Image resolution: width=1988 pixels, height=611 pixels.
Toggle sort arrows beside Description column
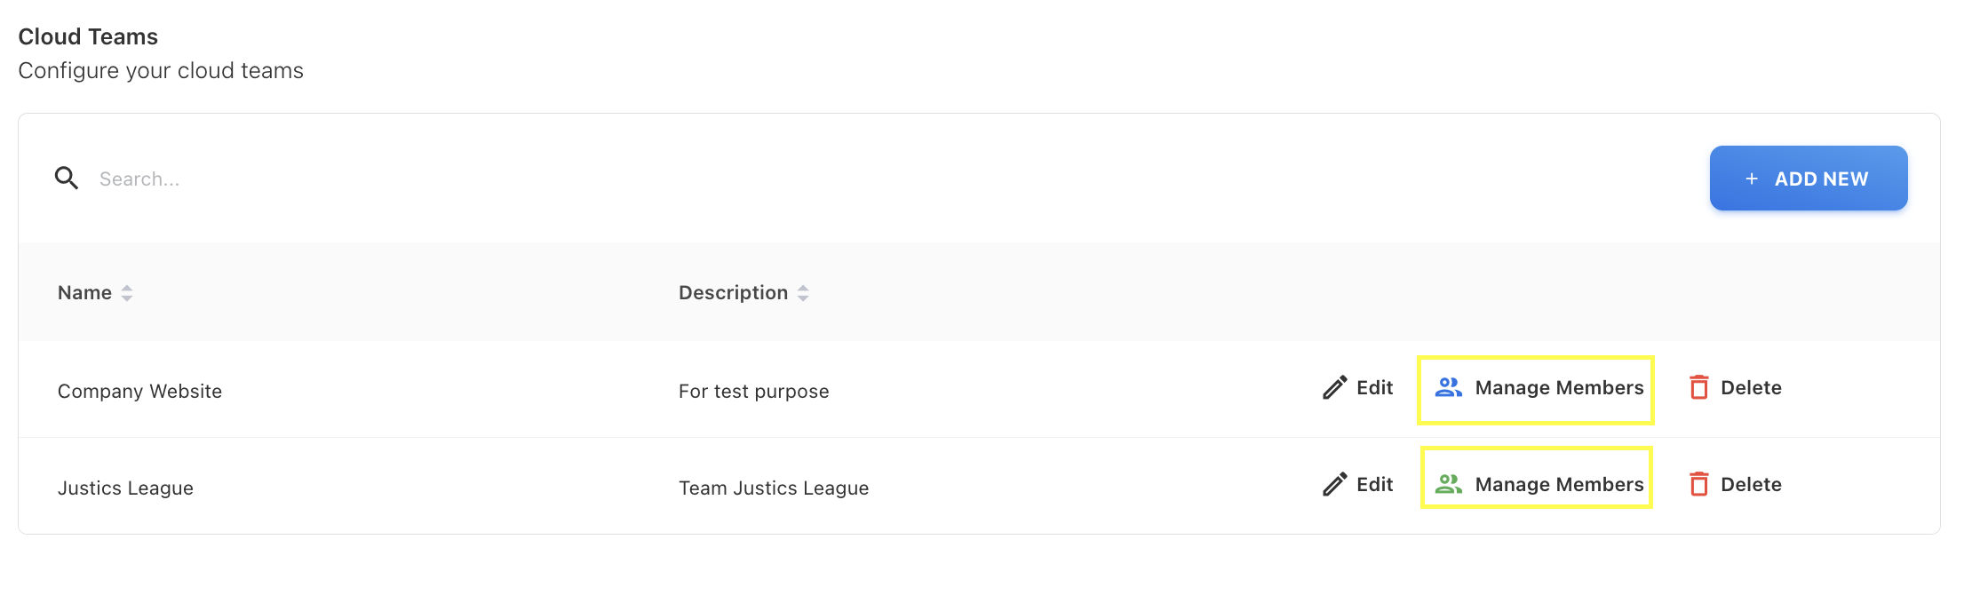click(x=803, y=293)
